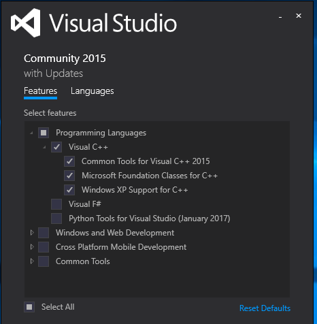Select Cross Platform Mobile Development label
The width and height of the screenshot is (317, 324).
click(121, 247)
